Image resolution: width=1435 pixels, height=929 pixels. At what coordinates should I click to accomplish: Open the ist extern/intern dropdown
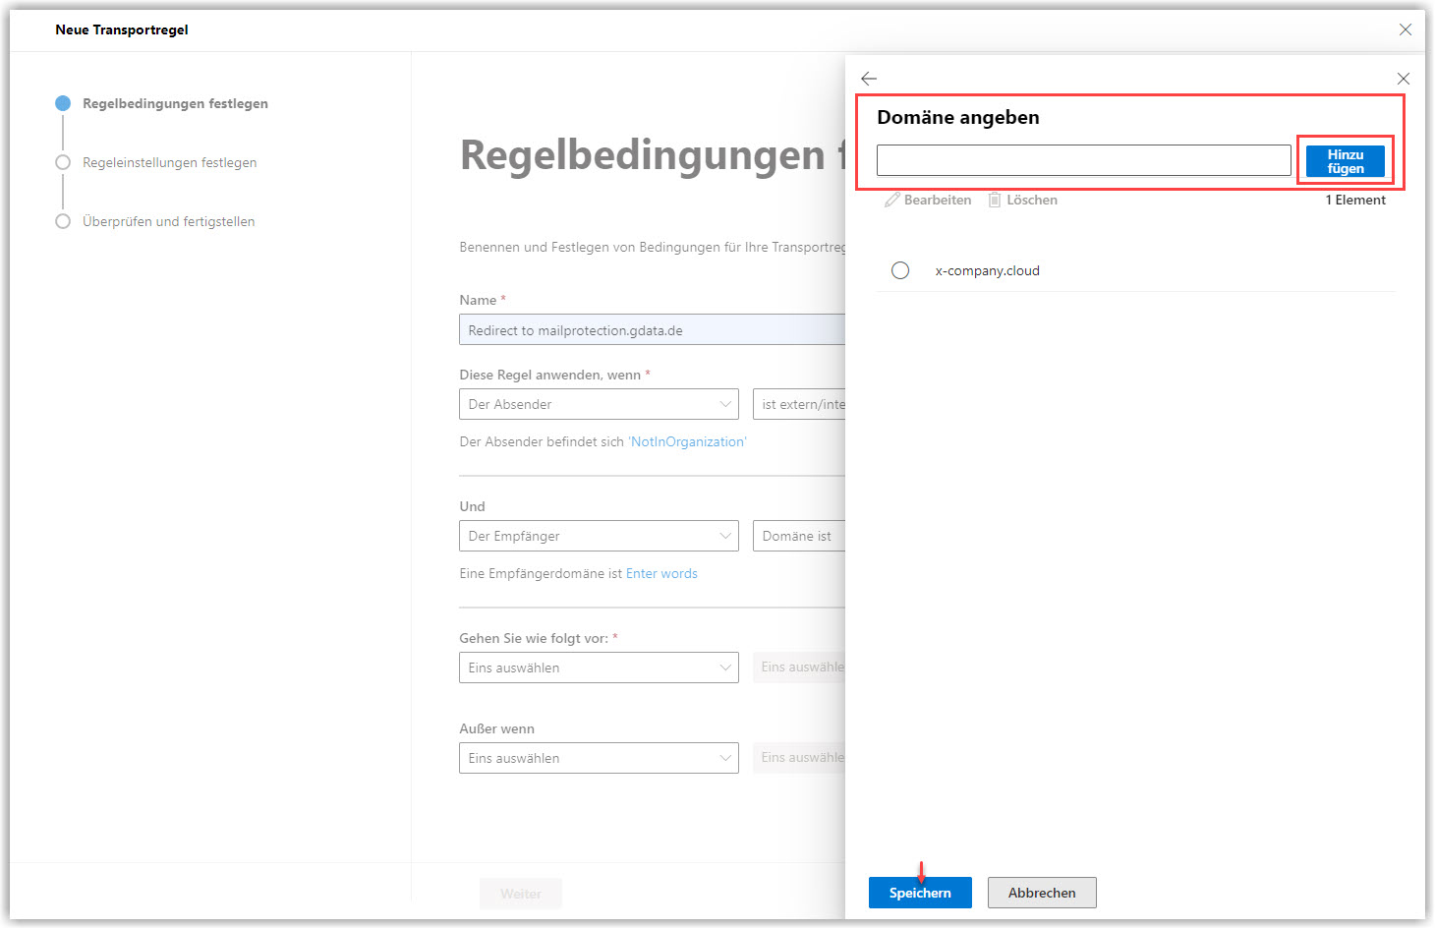pyautogui.click(x=799, y=404)
